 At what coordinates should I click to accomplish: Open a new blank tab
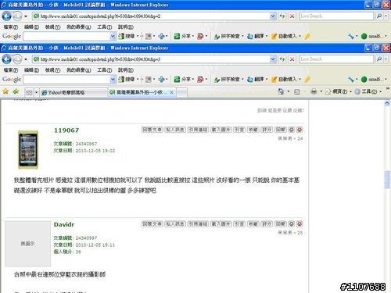click(x=182, y=92)
